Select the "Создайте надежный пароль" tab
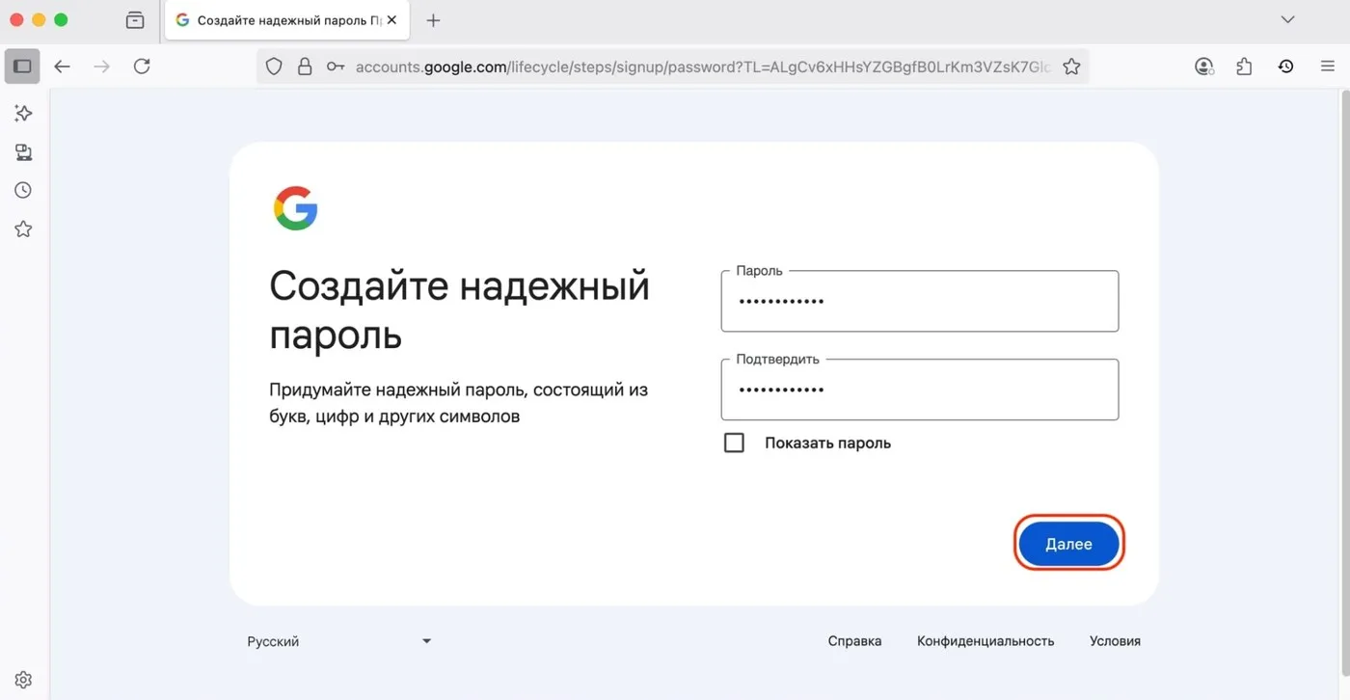Viewport: 1350px width, 700px height. click(x=287, y=20)
